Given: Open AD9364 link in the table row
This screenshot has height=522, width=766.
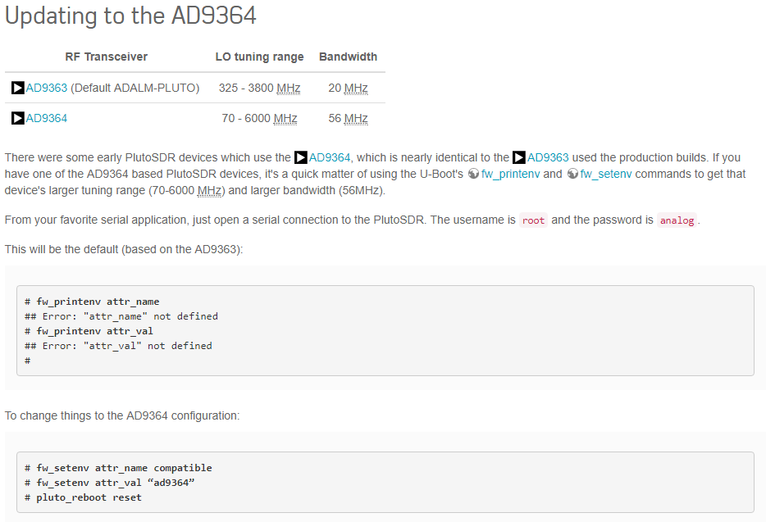Looking at the screenshot, I should 47,118.
